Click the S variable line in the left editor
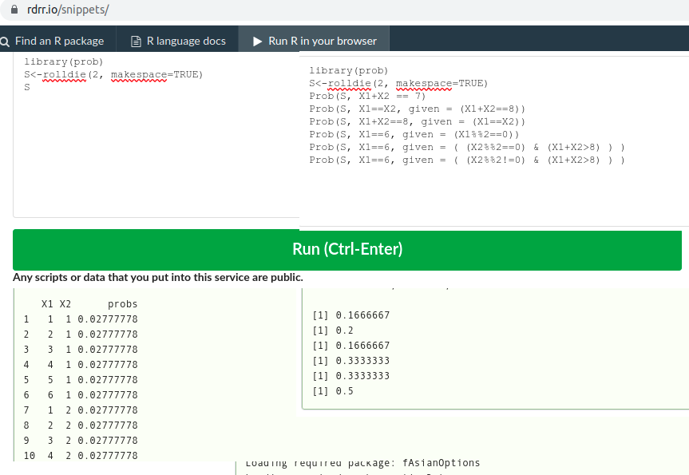The height and width of the screenshot is (475, 689). [26, 85]
